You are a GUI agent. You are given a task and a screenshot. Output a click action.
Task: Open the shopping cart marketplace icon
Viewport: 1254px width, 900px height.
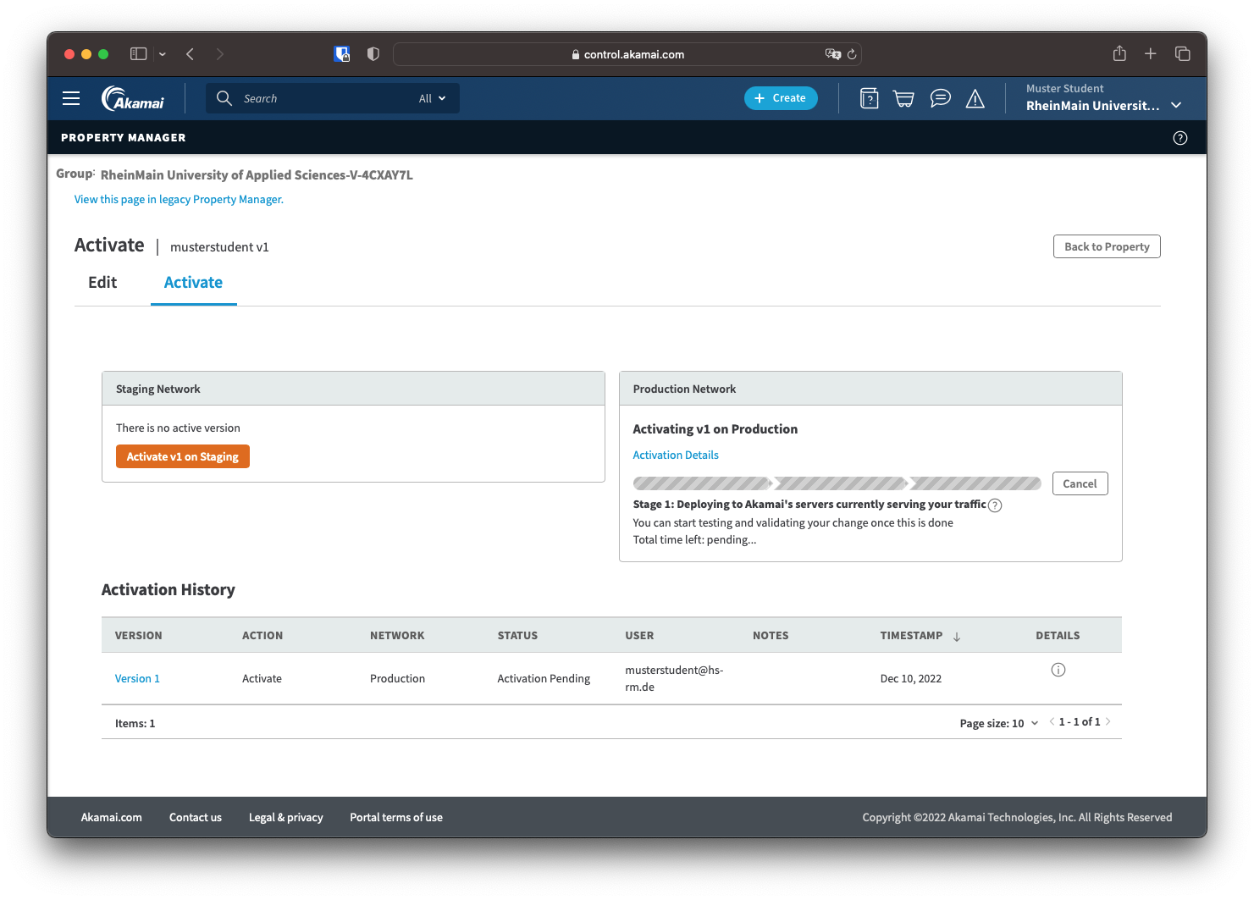904,99
